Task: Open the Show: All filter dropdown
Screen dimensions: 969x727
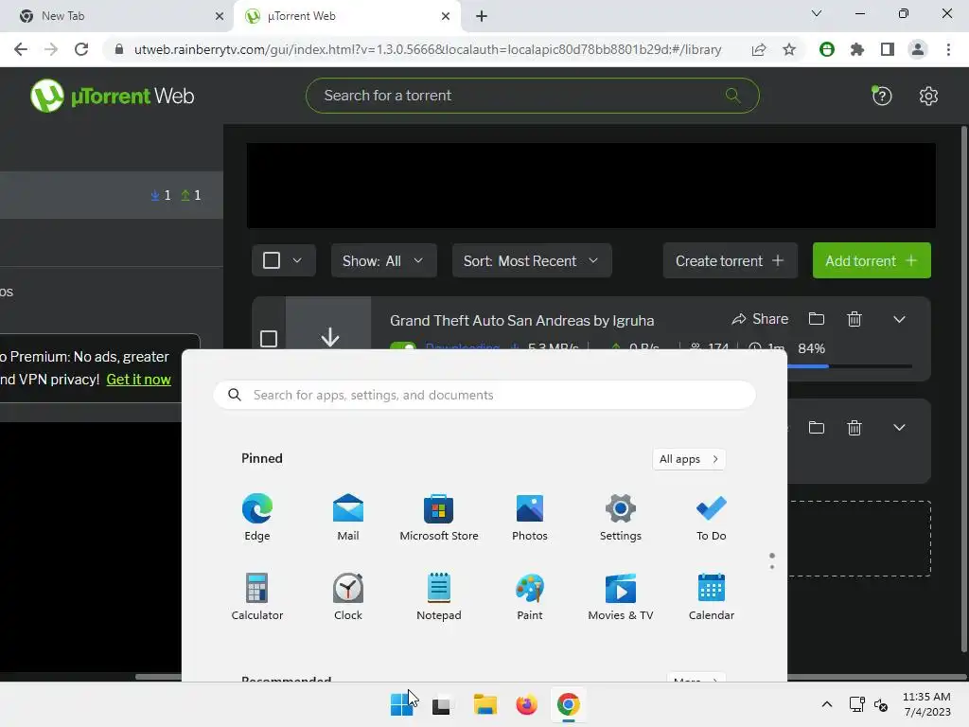Action: point(384,260)
